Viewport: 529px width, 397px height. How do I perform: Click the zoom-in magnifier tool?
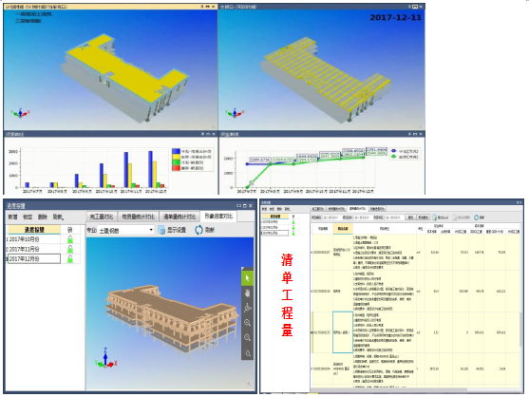247,323
